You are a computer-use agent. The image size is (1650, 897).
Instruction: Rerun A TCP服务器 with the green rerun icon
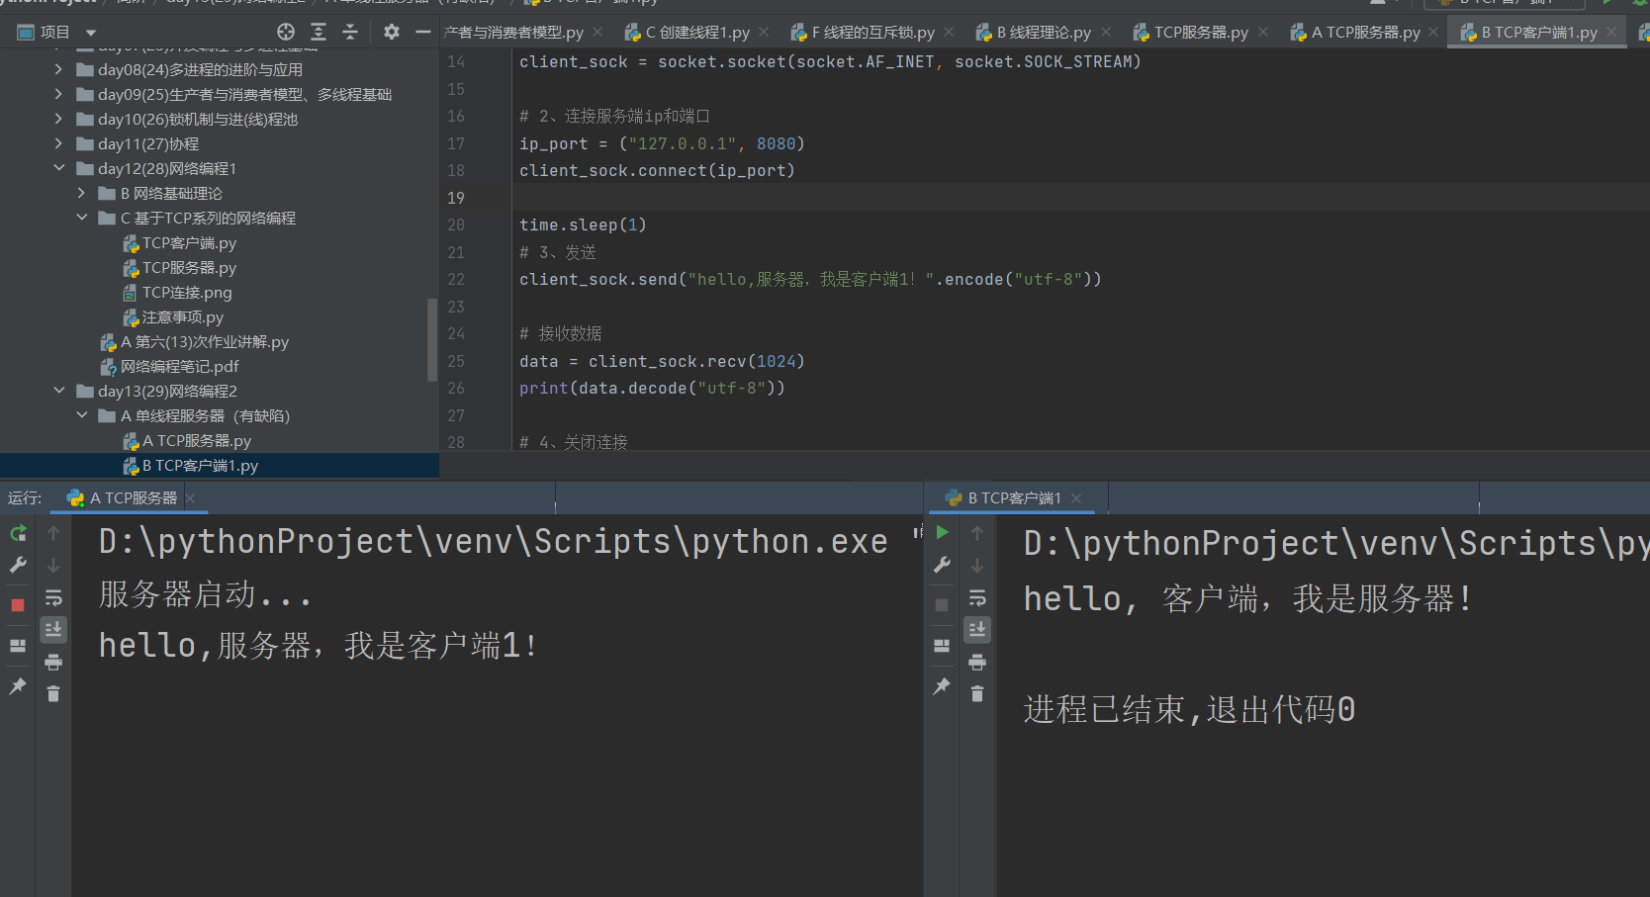pyautogui.click(x=18, y=533)
